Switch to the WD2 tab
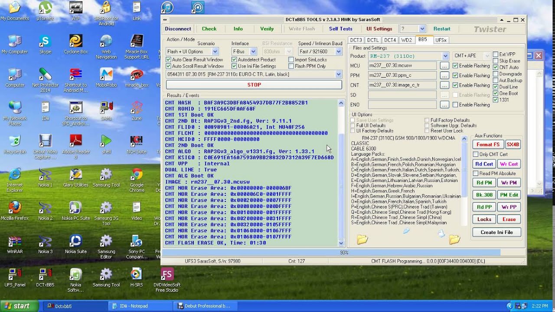 pyautogui.click(x=406, y=40)
